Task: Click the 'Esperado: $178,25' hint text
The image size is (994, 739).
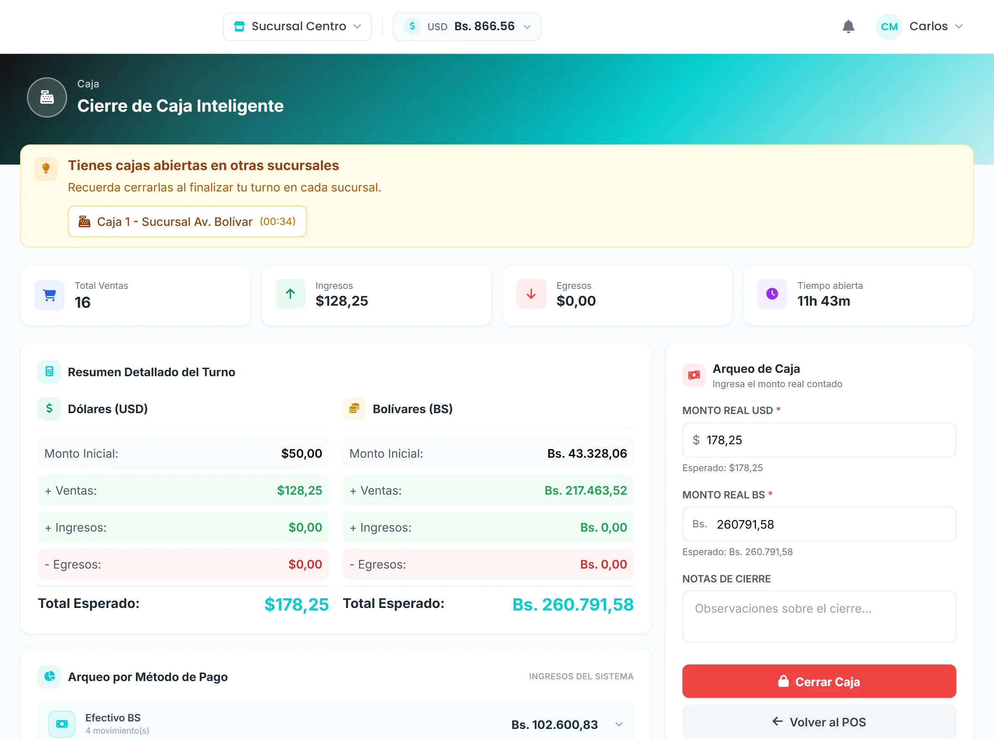Action: click(722, 467)
